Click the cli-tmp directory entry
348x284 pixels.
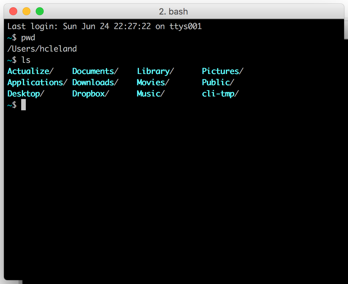tap(218, 93)
